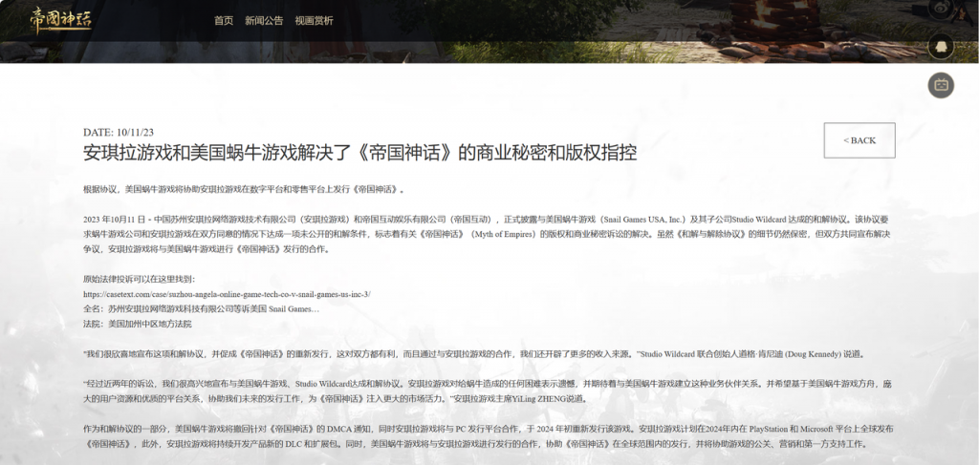
Task: Click the DATE: 10/11/23 text
Action: tap(119, 132)
